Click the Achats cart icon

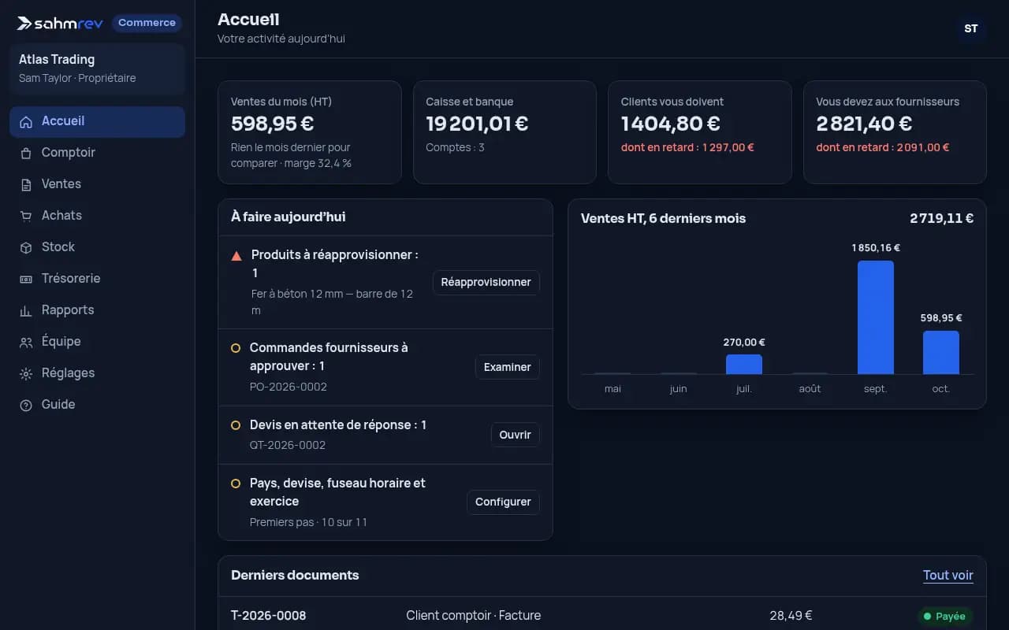click(x=26, y=217)
